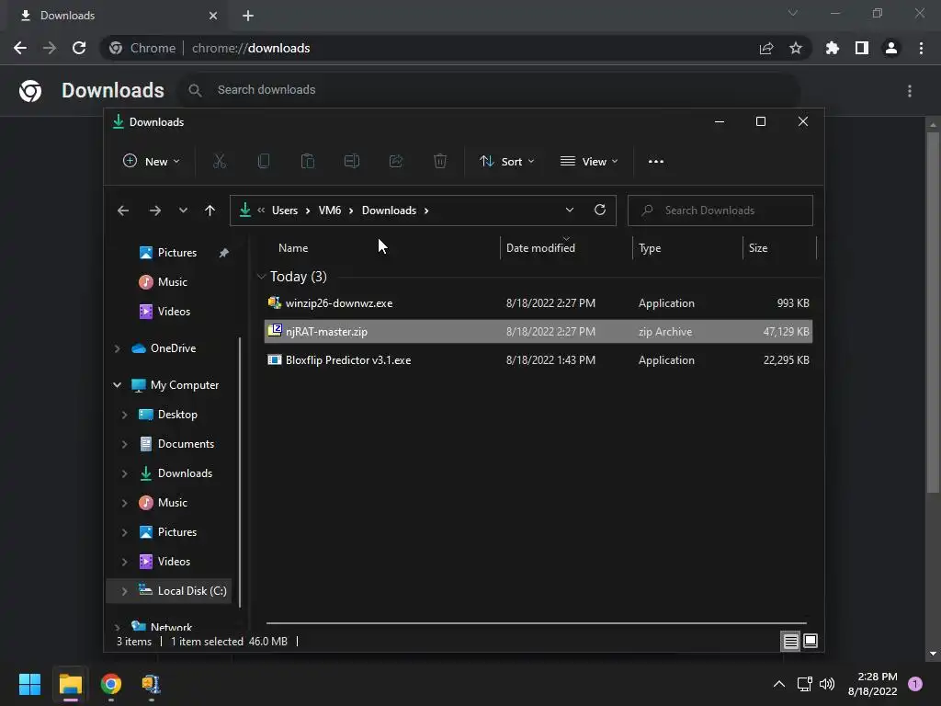Open the Downloads page more actions menu
The height and width of the screenshot is (706, 941).
(x=910, y=91)
